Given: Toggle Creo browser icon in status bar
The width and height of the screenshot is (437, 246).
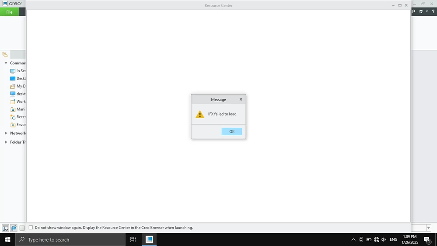Looking at the screenshot, I should 14,228.
